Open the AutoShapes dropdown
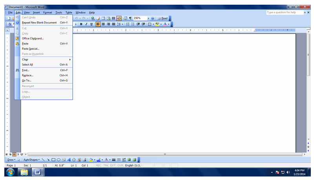The image size is (314, 180). [31, 160]
